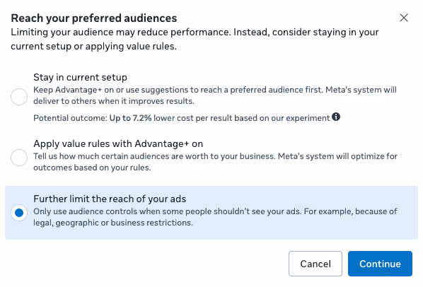The image size is (423, 287).
Task: Click the Stay in current setup title
Action: coord(80,77)
